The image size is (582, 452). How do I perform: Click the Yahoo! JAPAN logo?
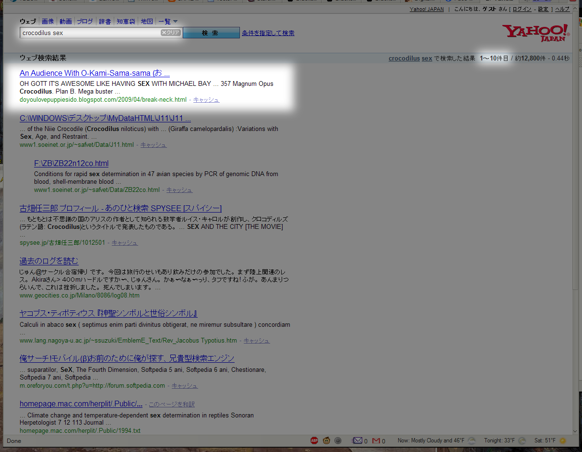click(536, 33)
